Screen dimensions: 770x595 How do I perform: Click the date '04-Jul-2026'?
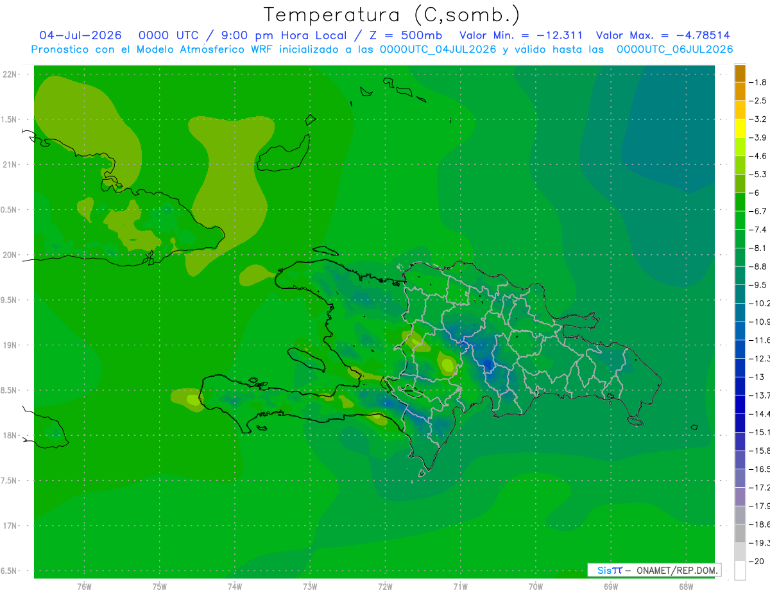click(81, 35)
